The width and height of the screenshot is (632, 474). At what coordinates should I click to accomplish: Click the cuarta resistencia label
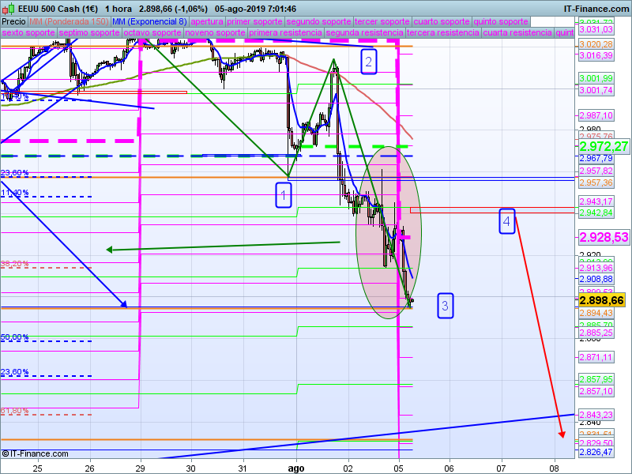click(517, 33)
